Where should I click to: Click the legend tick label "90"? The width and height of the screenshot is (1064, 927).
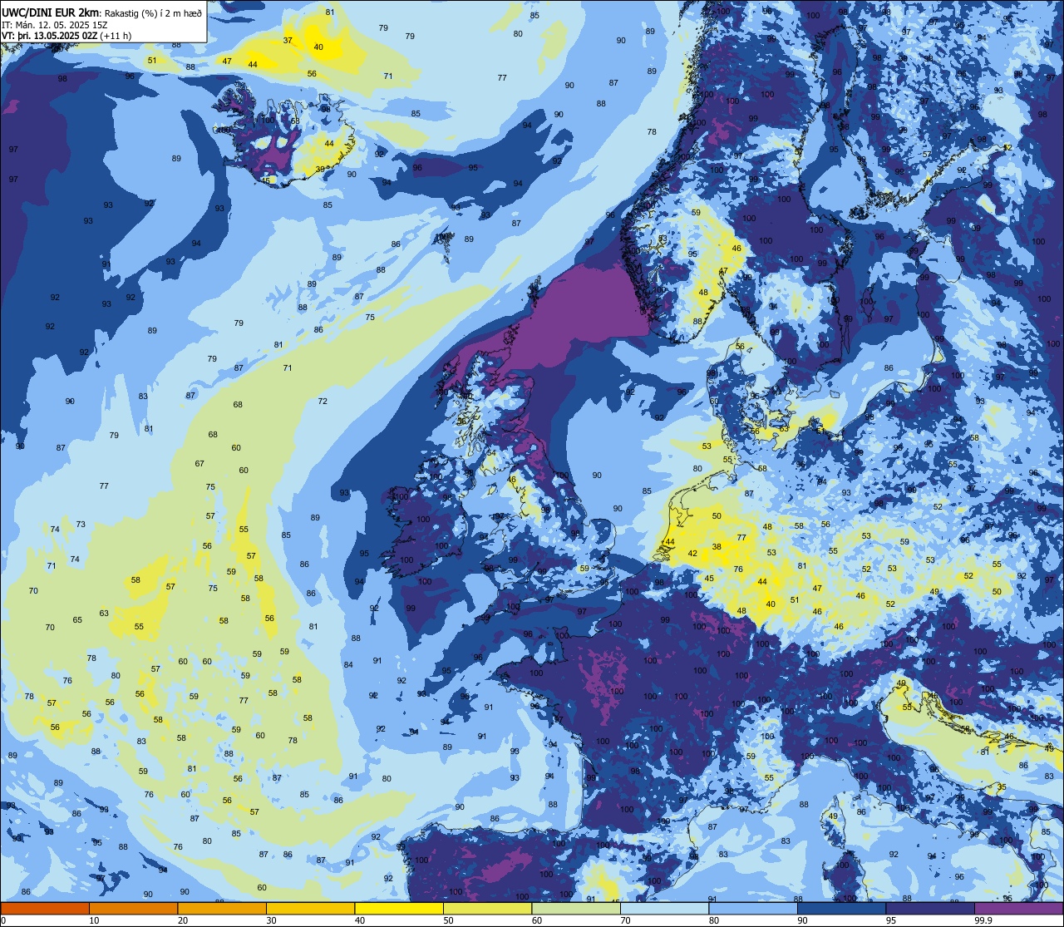pos(802,920)
